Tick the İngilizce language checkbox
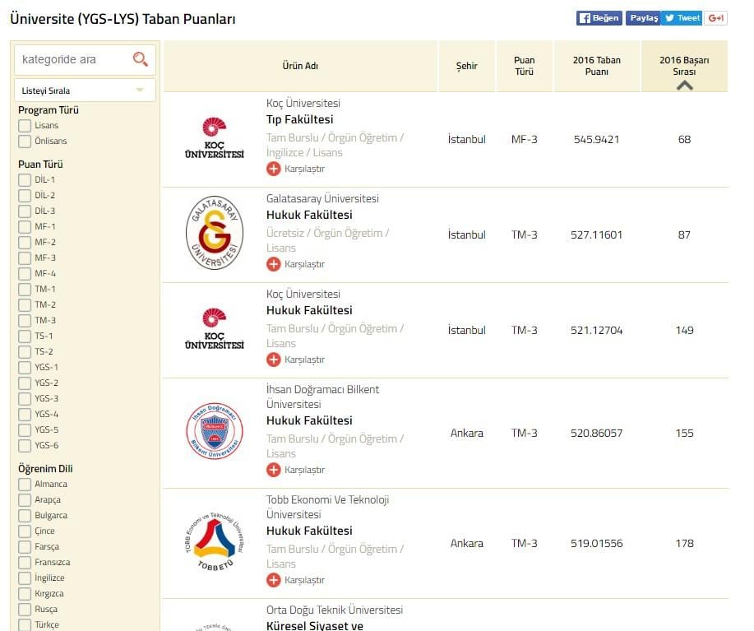This screenshot has height=631, width=754. [25, 578]
